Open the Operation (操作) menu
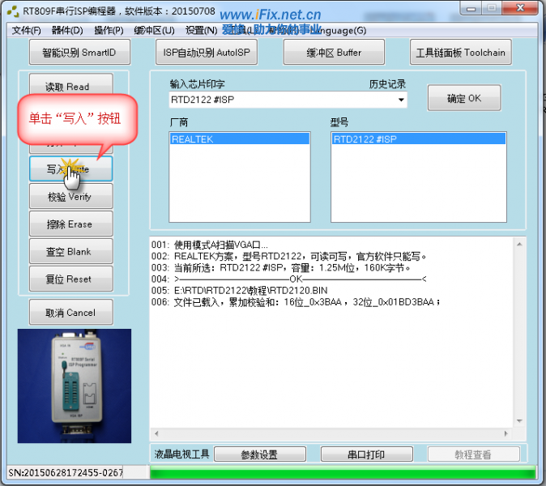Image resolution: width=546 pixels, height=486 pixels. (x=109, y=31)
